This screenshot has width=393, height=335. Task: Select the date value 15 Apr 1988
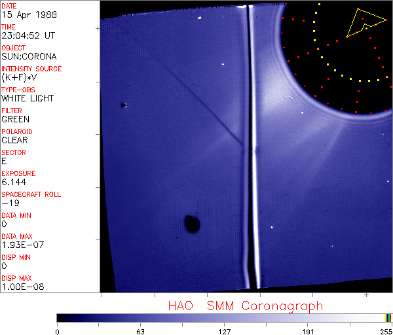click(29, 14)
